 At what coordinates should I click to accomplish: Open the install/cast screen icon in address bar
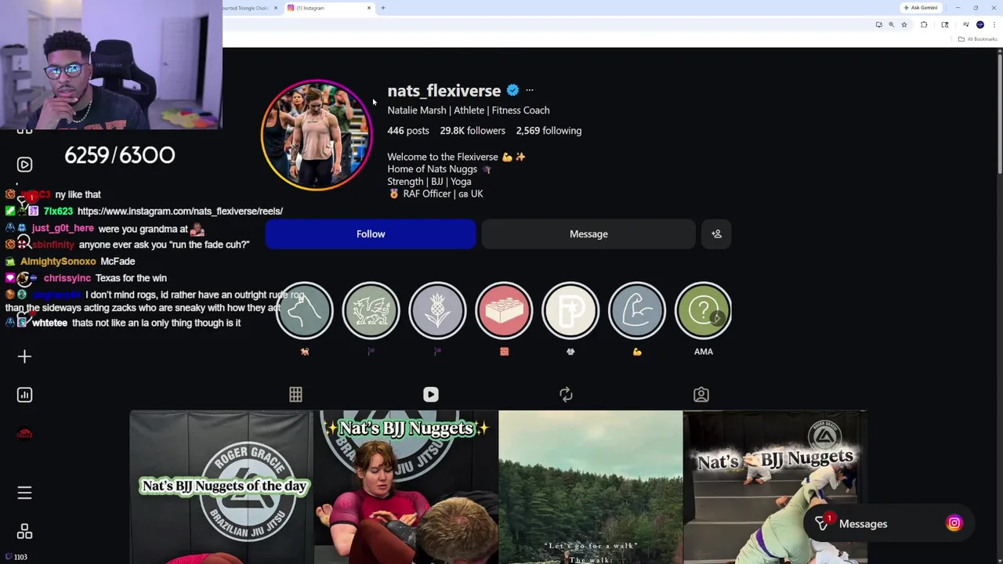[878, 25]
